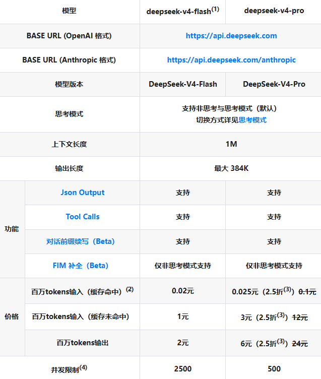This screenshot has height=379, width=321.
Task: Click the 百万tokens输入（缓存命中）label
Action: click(82, 291)
